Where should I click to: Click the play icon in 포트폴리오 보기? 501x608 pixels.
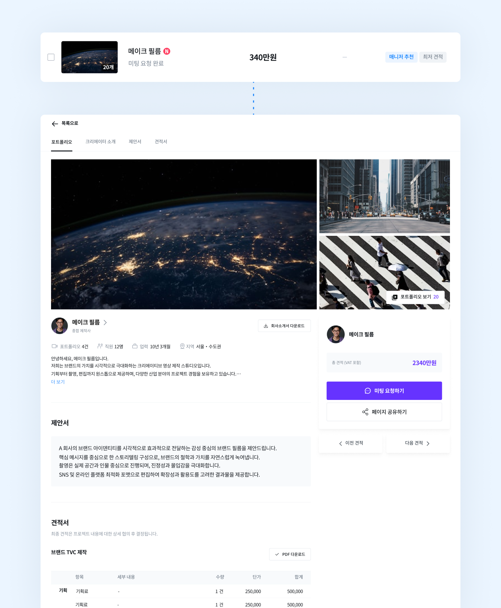395,297
